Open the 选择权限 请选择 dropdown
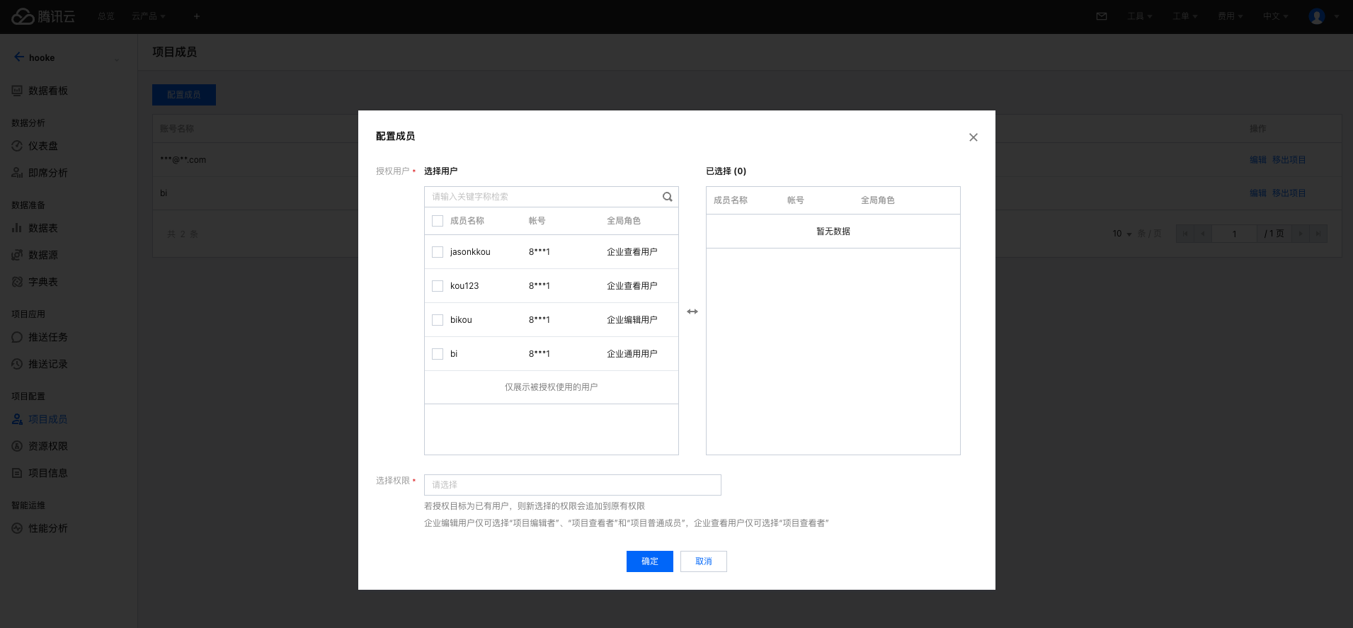1353x628 pixels. (572, 485)
